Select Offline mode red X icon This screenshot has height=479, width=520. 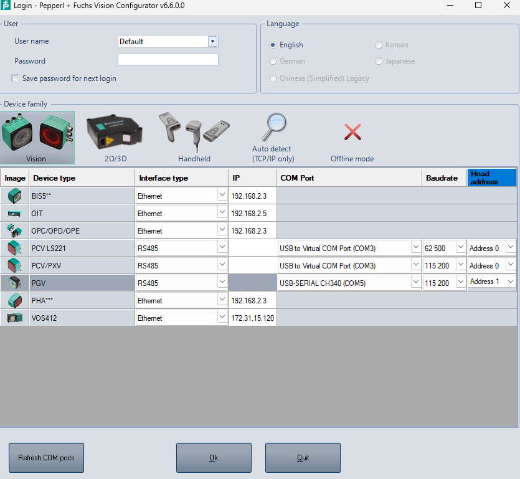[x=352, y=132]
